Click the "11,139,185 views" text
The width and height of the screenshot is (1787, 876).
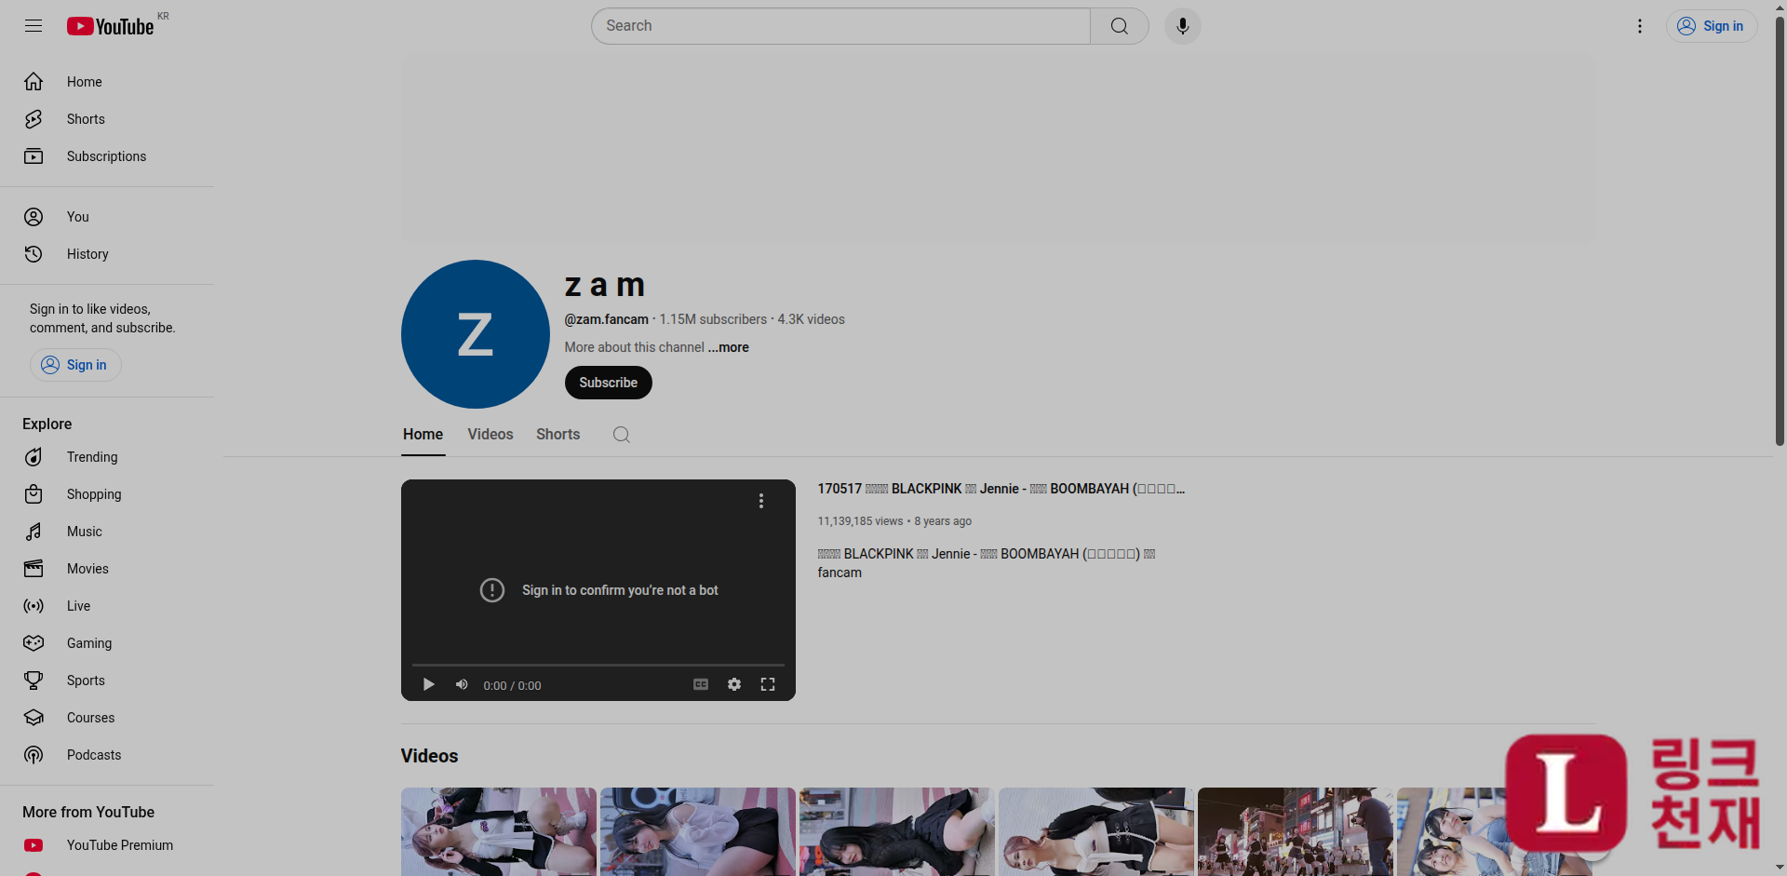click(x=860, y=521)
